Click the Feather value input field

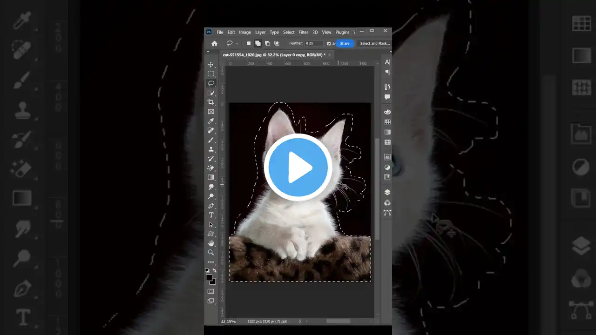coord(314,43)
